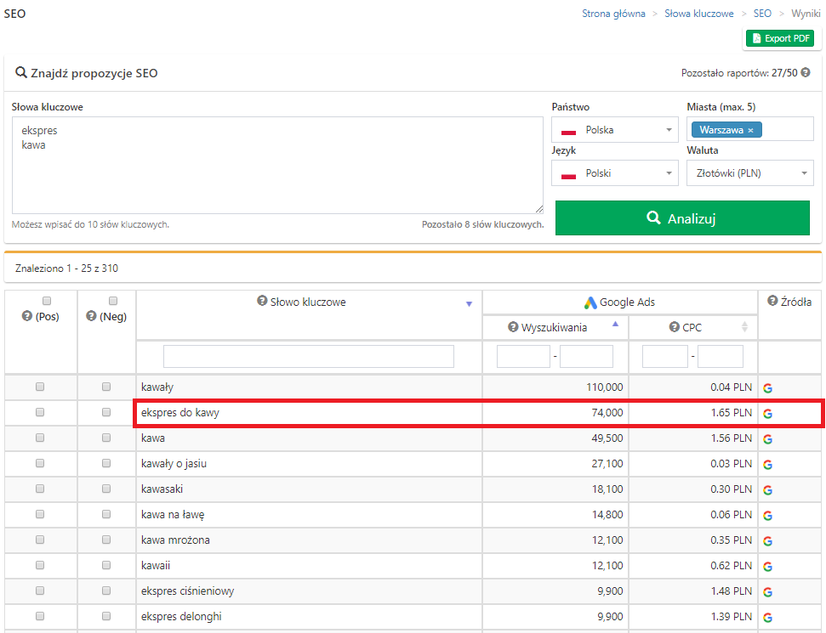Click the help icon beside CPC column
826x633 pixels.
pos(675,327)
